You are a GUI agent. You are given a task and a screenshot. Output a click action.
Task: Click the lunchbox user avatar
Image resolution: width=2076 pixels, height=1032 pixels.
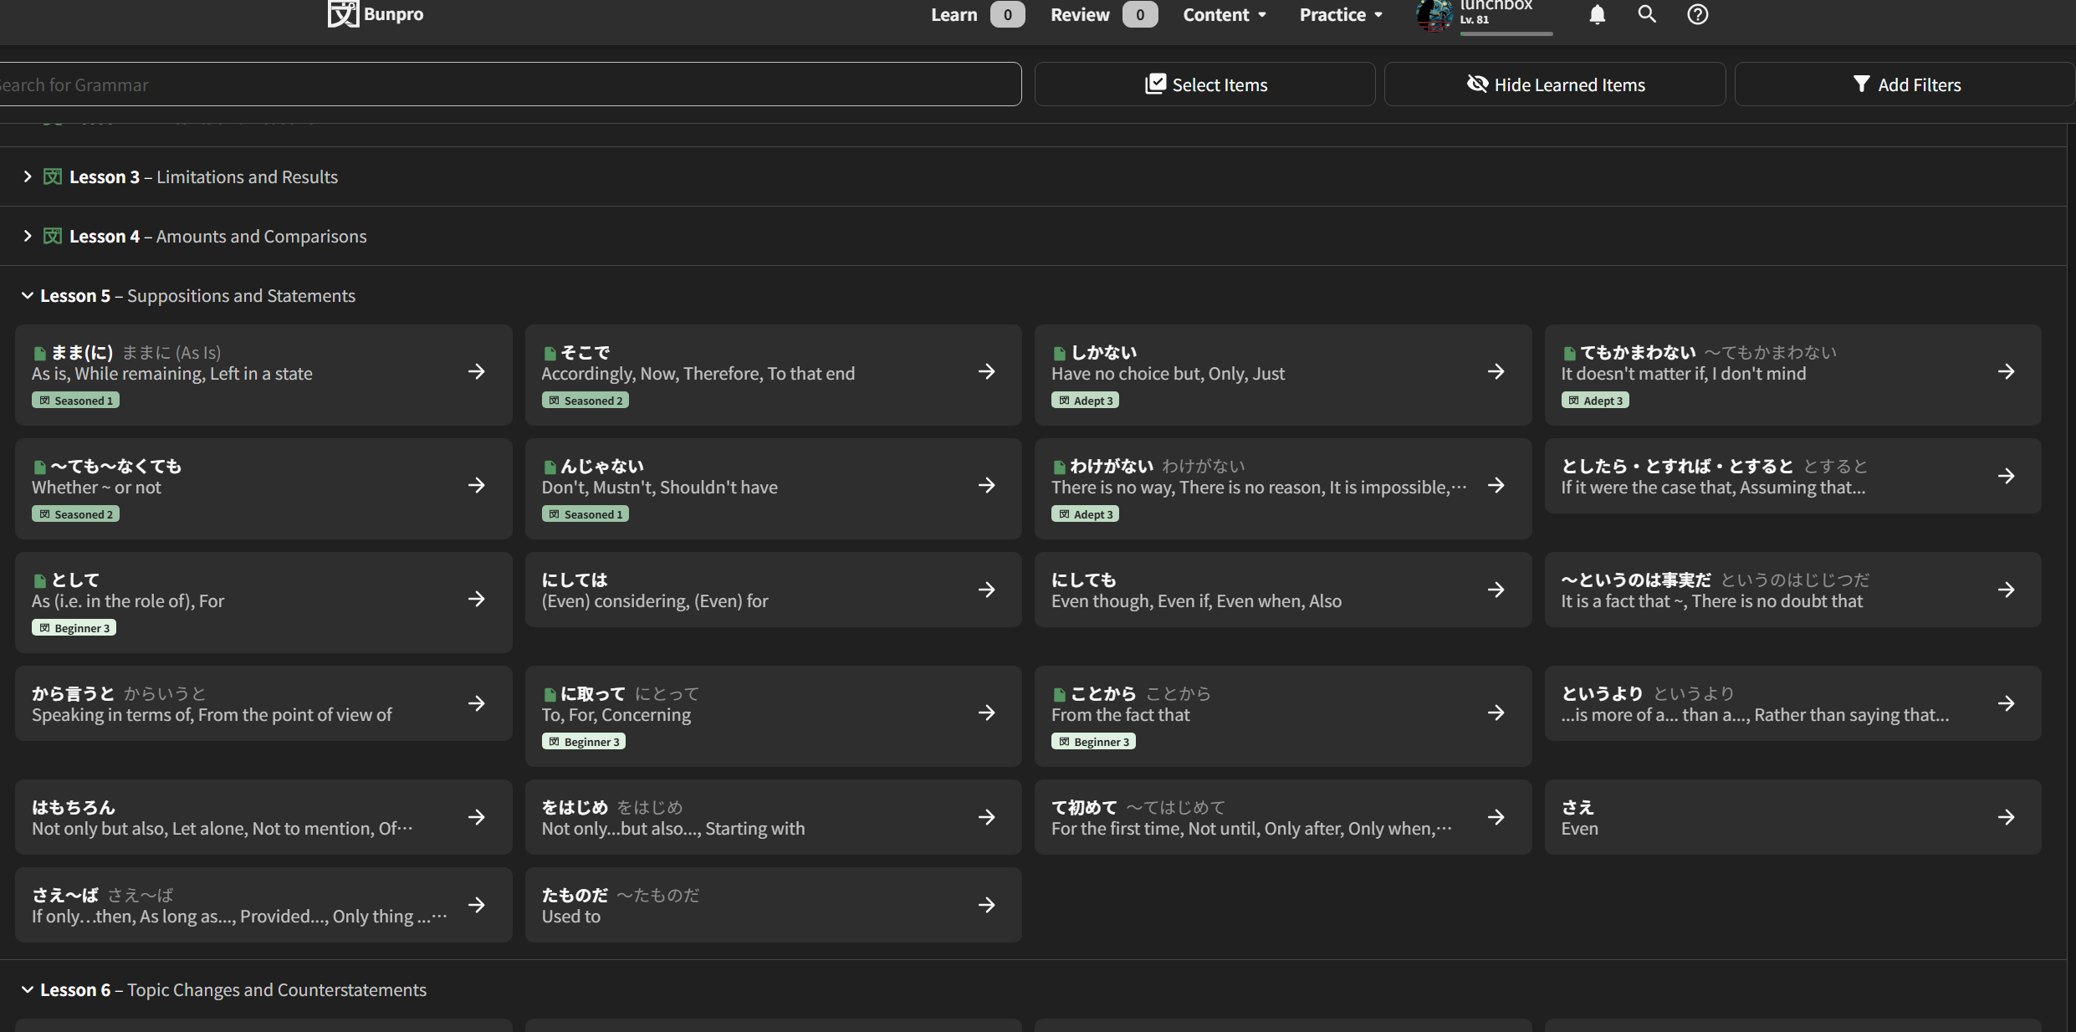point(1434,15)
